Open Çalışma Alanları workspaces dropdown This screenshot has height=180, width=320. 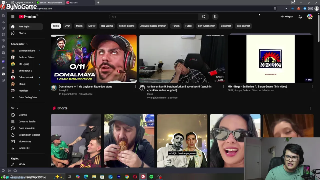click(x=22, y=2)
